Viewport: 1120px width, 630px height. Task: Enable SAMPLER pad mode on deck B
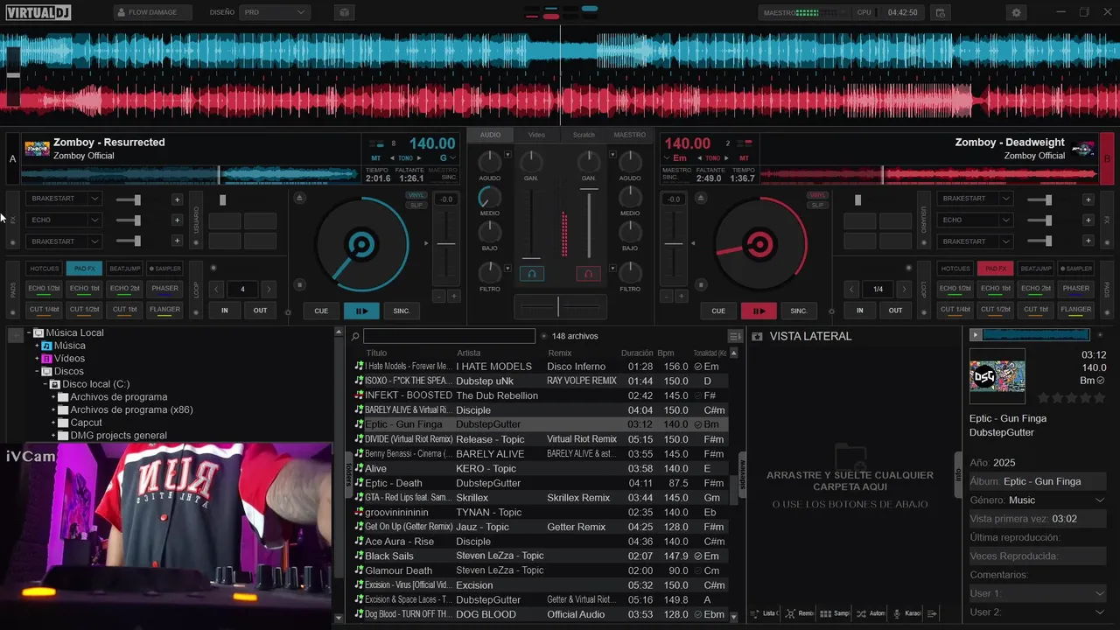[1076, 269]
